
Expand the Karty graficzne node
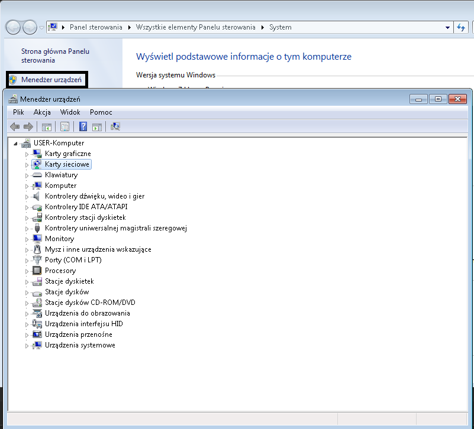(x=27, y=154)
